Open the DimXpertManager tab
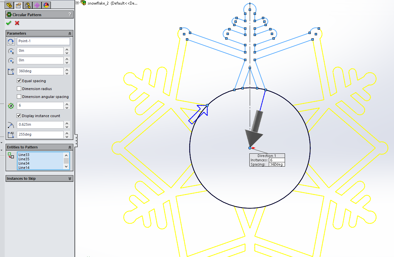The width and height of the screenshot is (394, 257). point(37,5)
